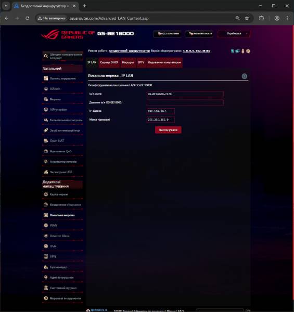Screen dimensions: 294x312
Task: Go to Бездротове з'єднання settings
Action: tap(62, 204)
